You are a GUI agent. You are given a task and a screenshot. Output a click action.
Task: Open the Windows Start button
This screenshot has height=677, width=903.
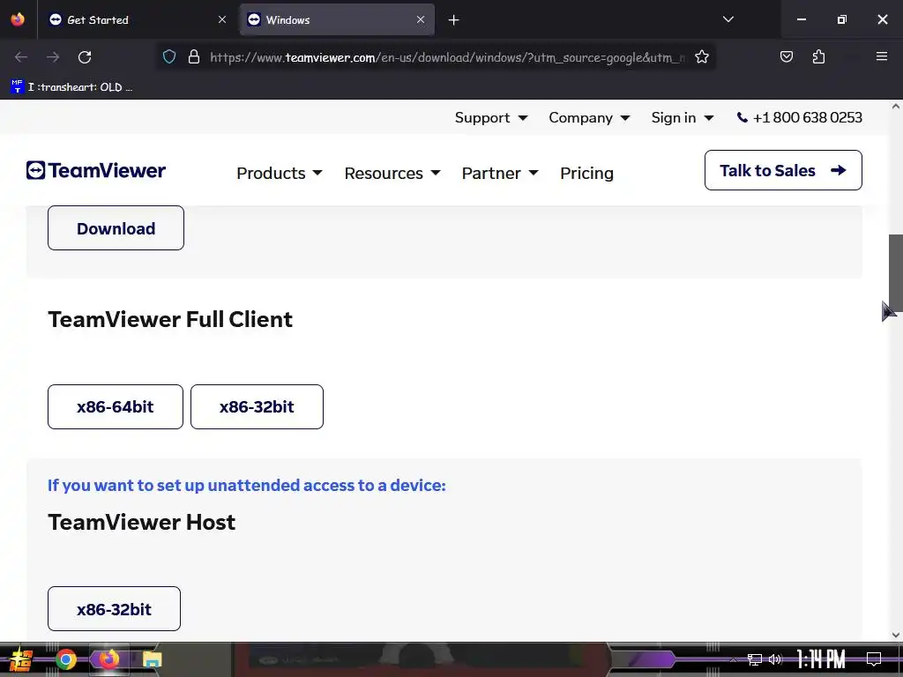(x=20, y=659)
